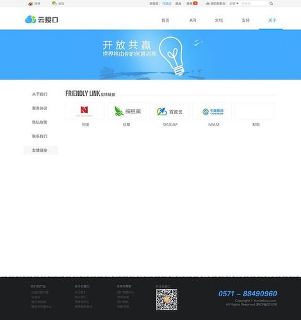Open the empty fifth partner card
Viewport: 301px width, 320px height.
coord(254,111)
